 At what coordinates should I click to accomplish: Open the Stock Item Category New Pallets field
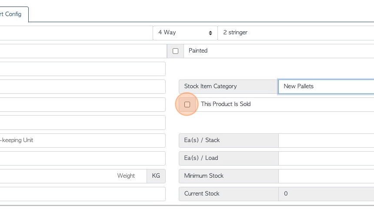pos(326,86)
